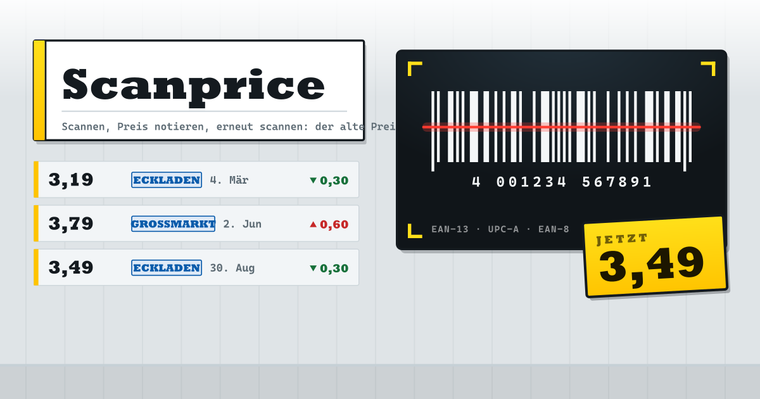
Task: Select the 3,79 price value
Action: [71, 224]
